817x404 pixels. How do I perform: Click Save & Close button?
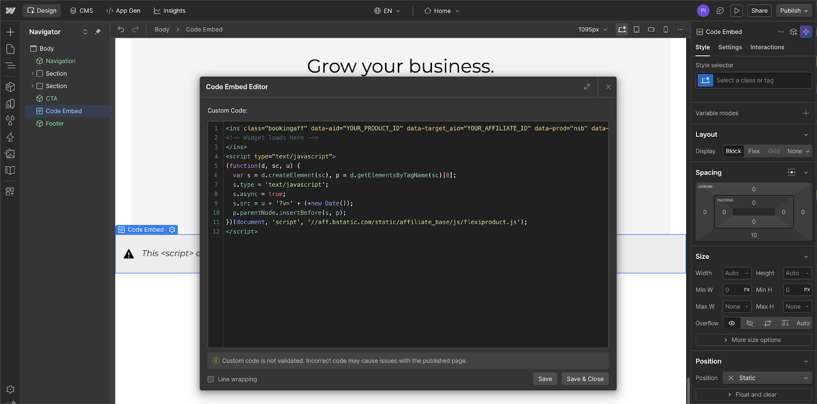(x=585, y=379)
